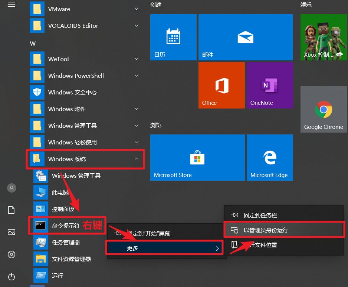This screenshot has height=287, width=348.
Task: Click the Windows PowerShell folder icon
Action: [37, 76]
